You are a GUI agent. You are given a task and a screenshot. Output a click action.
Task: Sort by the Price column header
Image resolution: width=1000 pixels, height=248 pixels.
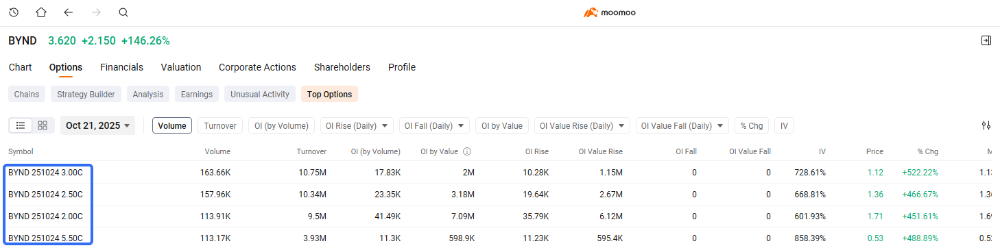(874, 151)
